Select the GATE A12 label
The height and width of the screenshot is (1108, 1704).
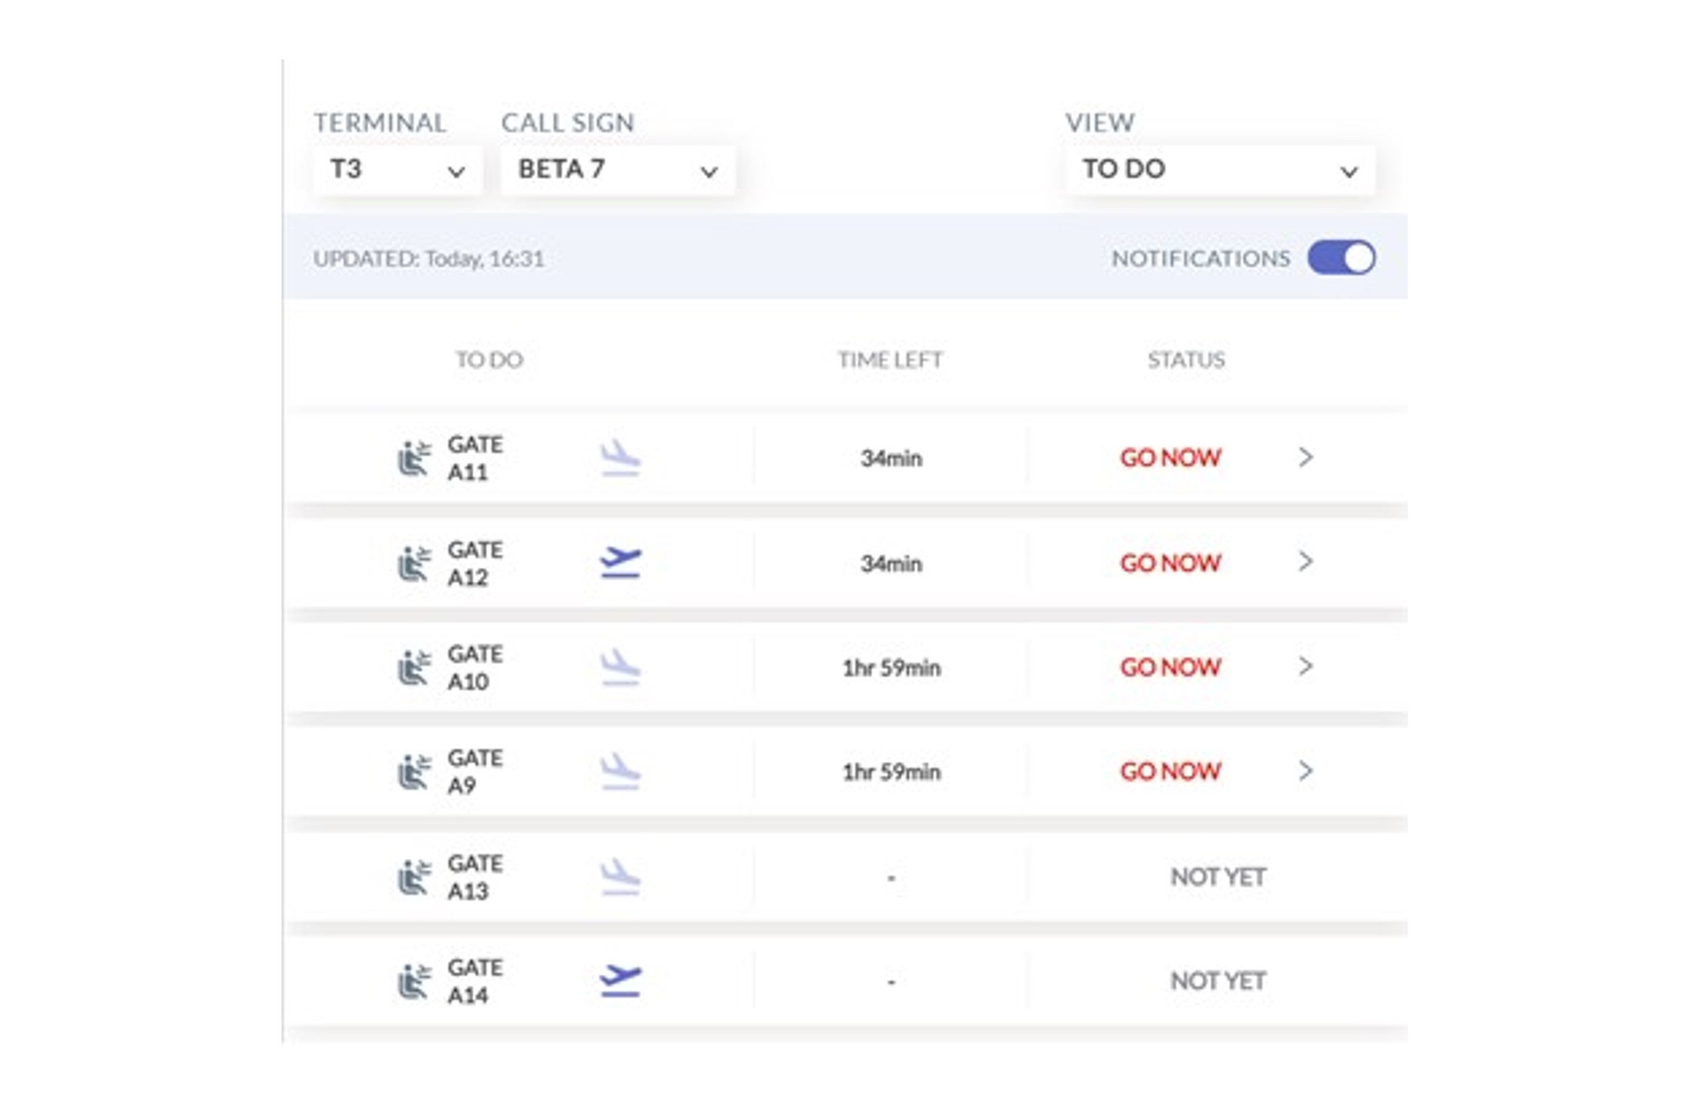(x=476, y=563)
